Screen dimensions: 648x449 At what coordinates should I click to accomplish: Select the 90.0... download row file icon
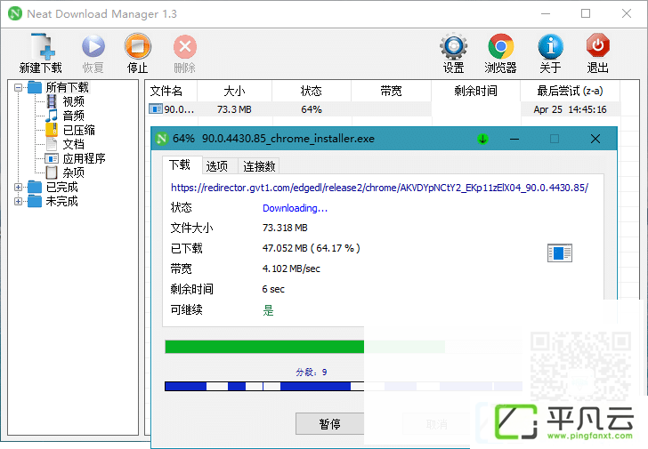(156, 109)
